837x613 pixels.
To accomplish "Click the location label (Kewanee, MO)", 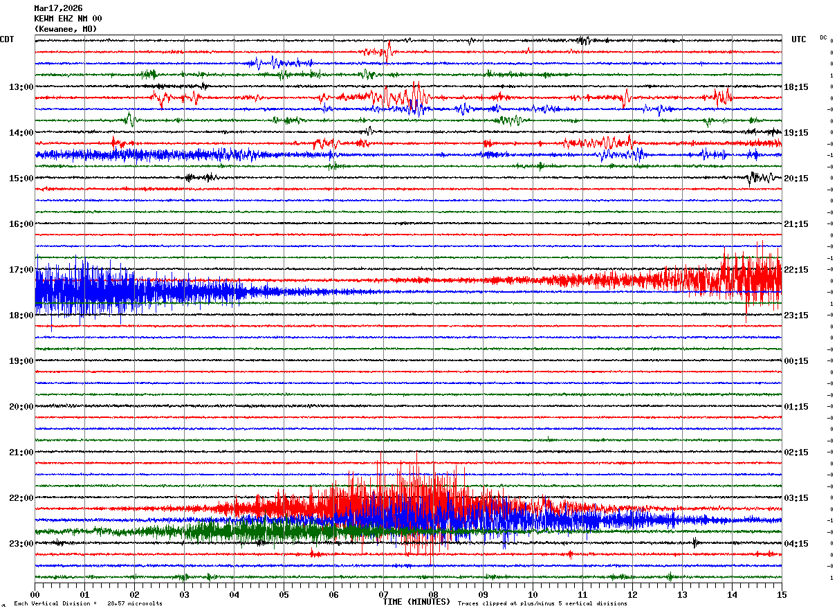I will (x=66, y=29).
